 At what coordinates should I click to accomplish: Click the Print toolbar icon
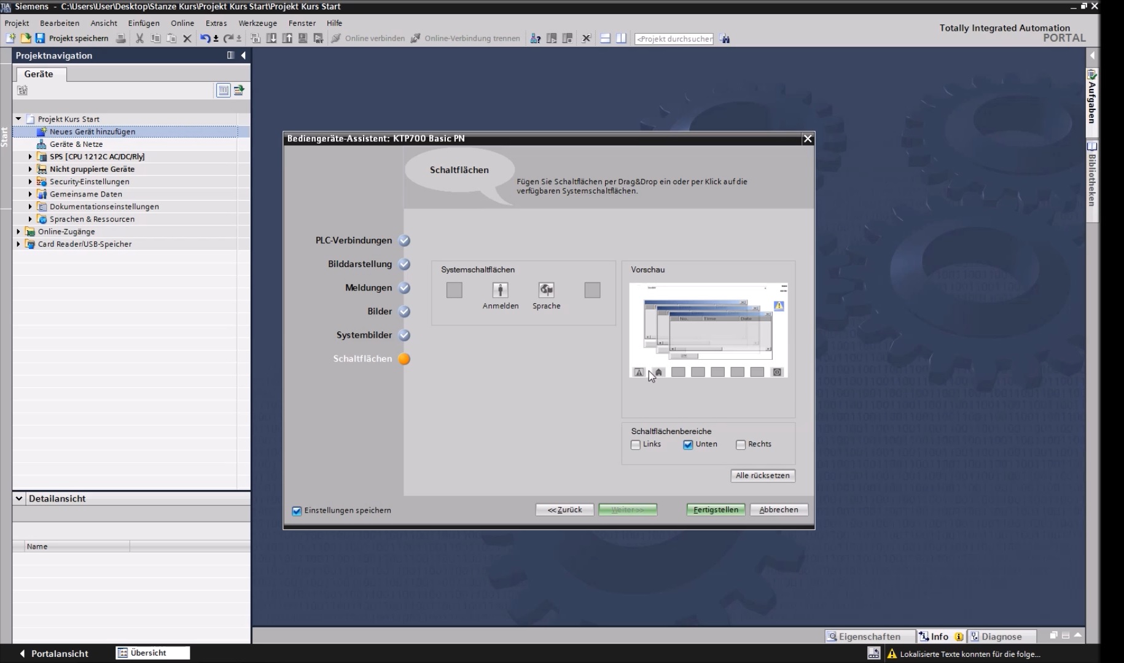tap(121, 38)
